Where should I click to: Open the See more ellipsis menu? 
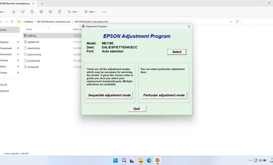pyautogui.click(x=104, y=12)
